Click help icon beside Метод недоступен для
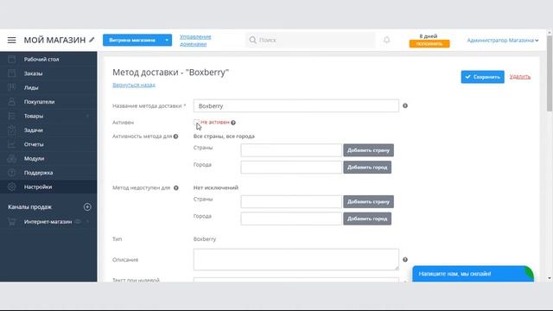 pos(176,188)
